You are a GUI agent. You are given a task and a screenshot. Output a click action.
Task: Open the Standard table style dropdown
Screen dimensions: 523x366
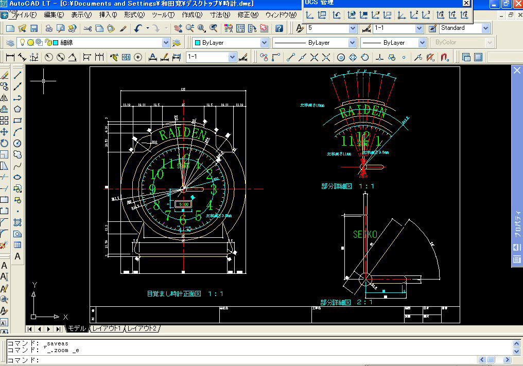[x=485, y=28]
